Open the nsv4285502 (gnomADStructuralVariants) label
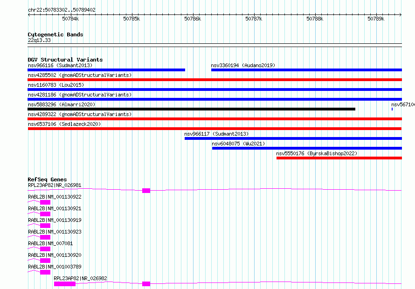 80,75
